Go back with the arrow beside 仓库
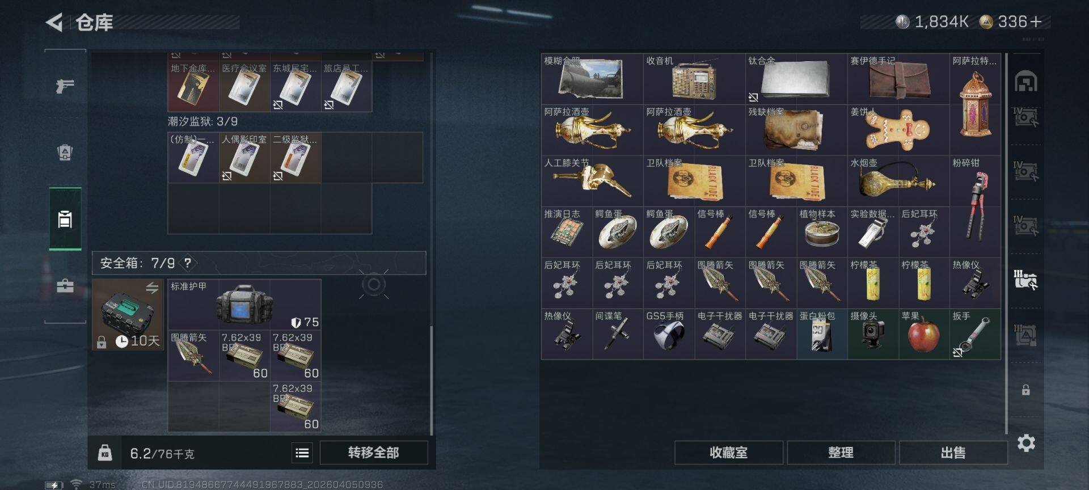 pos(54,22)
